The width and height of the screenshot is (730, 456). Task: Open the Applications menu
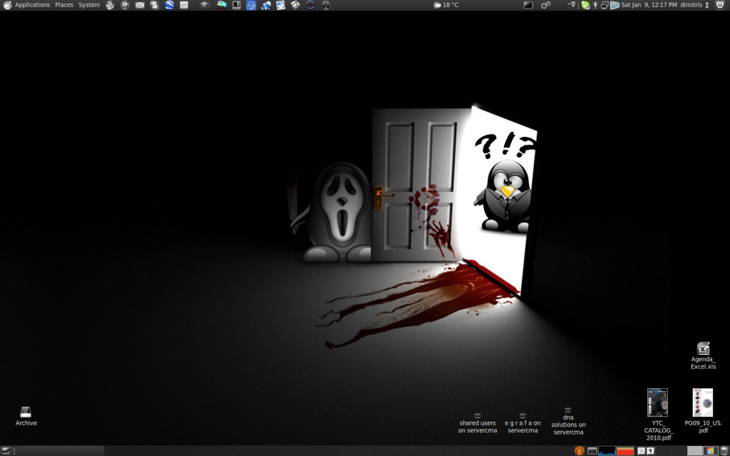pyautogui.click(x=32, y=5)
